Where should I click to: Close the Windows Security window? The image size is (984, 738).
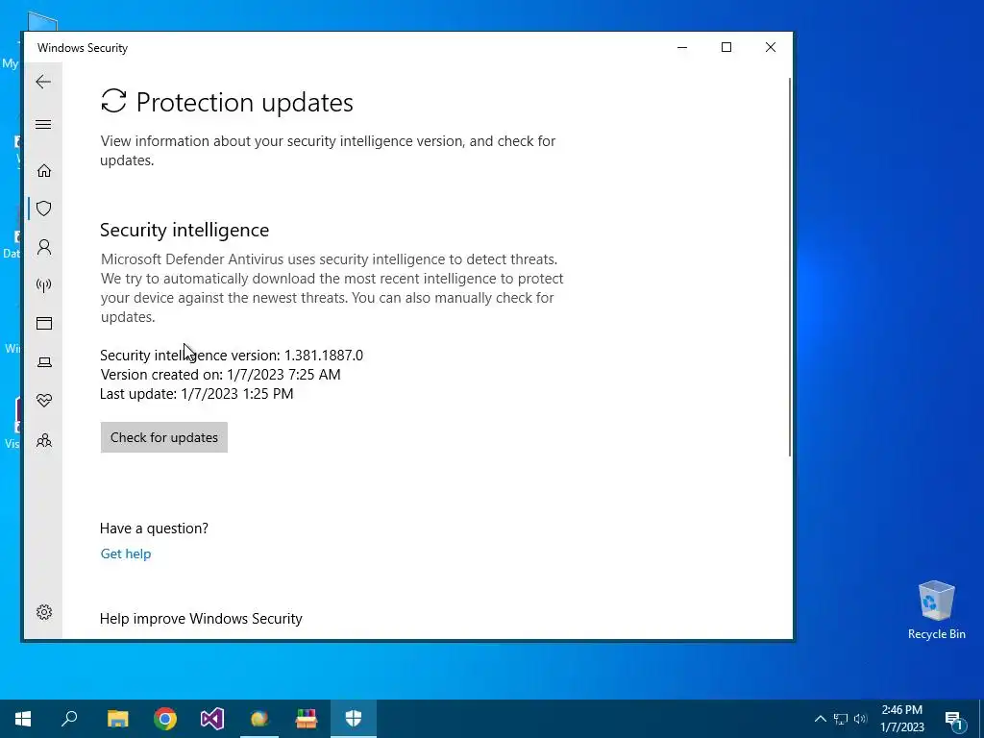click(x=771, y=47)
